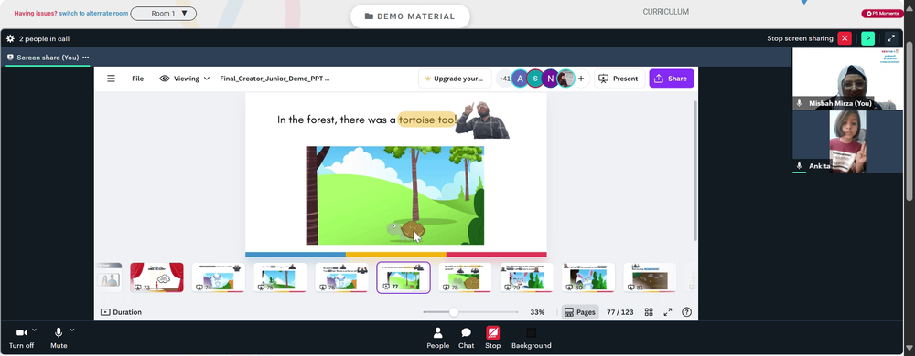The image size is (915, 356).
Task: Open grid view of all pages
Action: point(649,312)
